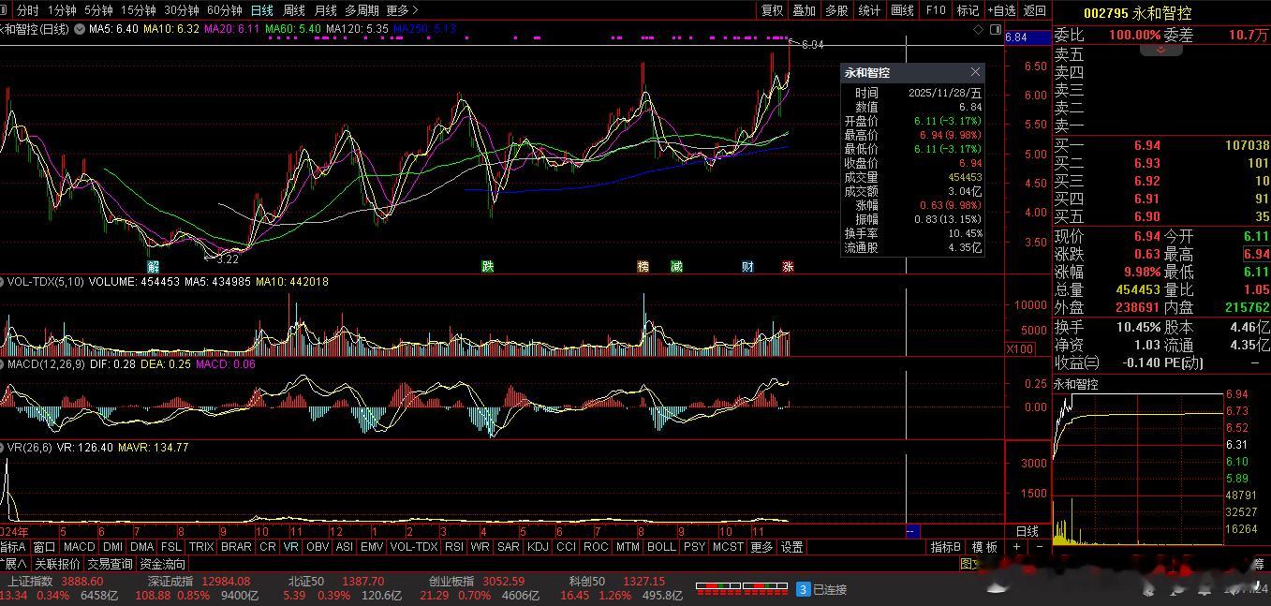
Task: Toggle 复权 price adjustment
Action: [772, 10]
